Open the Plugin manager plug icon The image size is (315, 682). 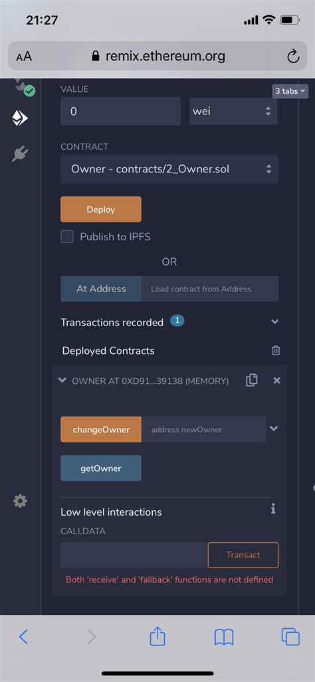coord(20,154)
